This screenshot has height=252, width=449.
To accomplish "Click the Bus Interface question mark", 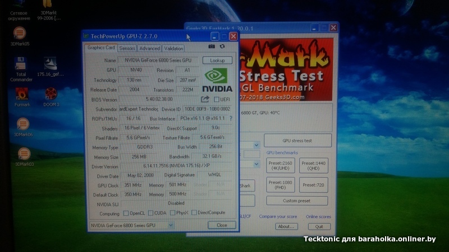I will coord(231,118).
